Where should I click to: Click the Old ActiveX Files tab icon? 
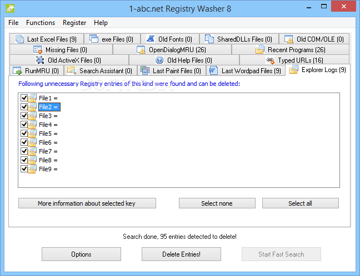click(x=40, y=60)
